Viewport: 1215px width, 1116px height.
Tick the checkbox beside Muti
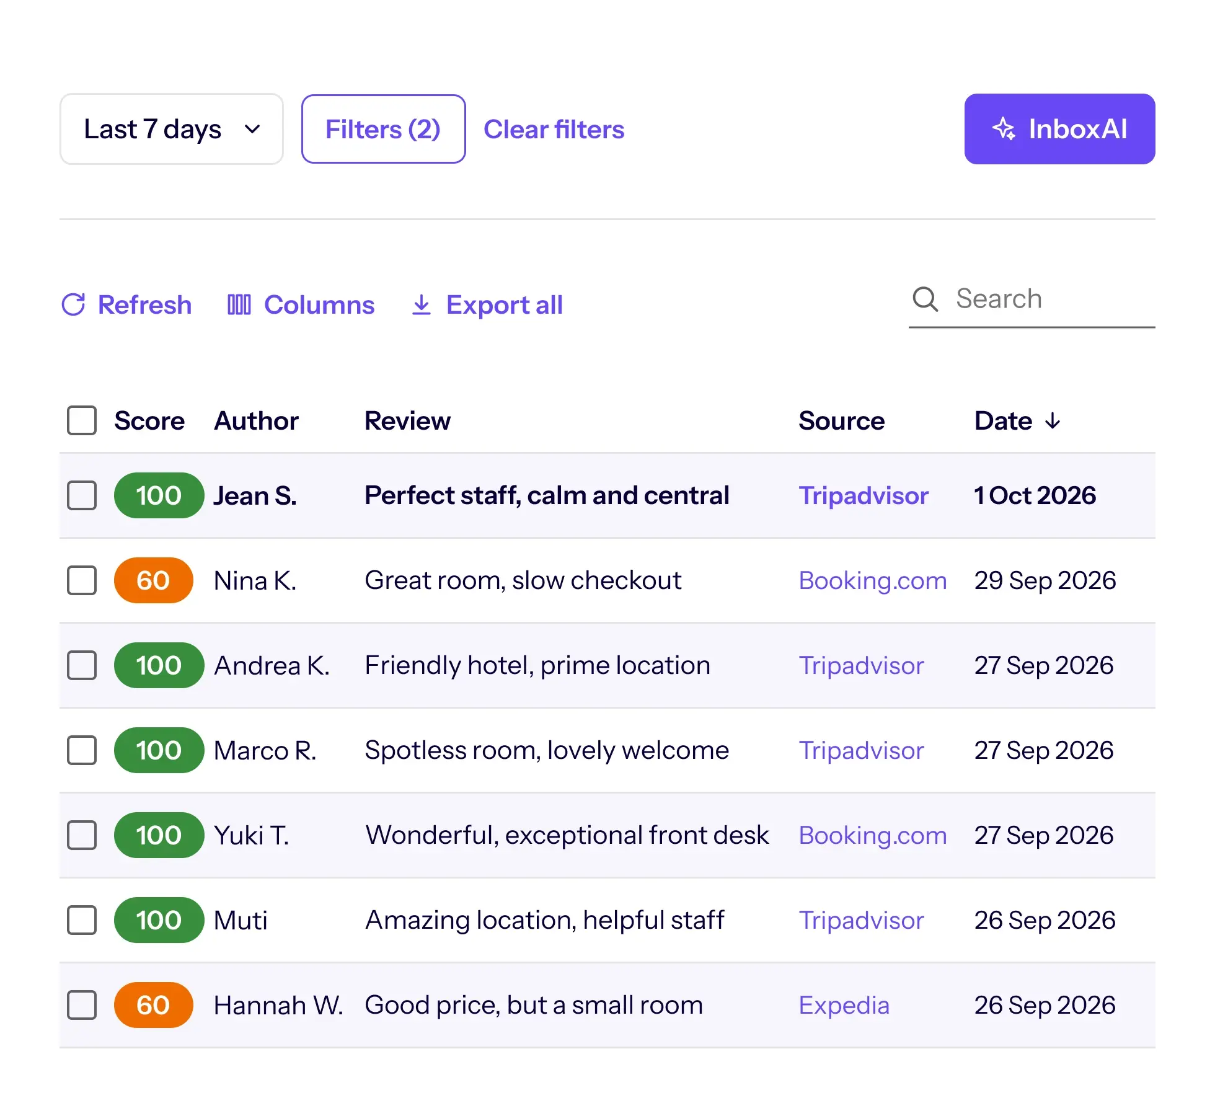tap(82, 920)
